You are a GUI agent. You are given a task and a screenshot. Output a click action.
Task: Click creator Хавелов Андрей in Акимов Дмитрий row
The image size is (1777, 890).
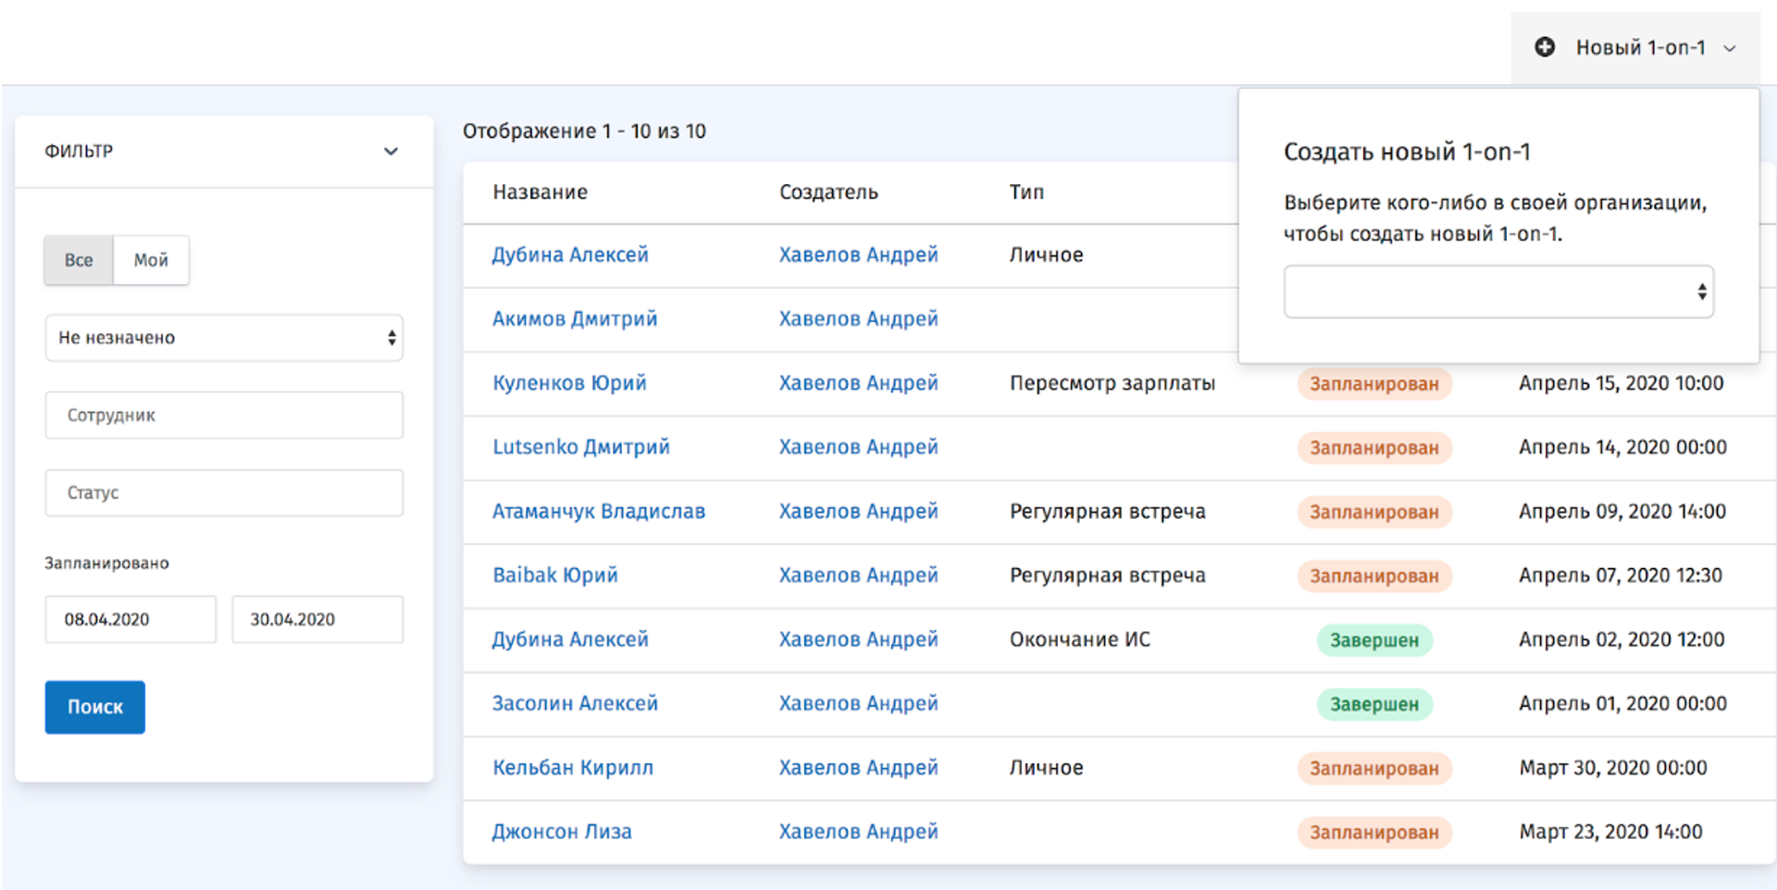pyautogui.click(x=858, y=318)
